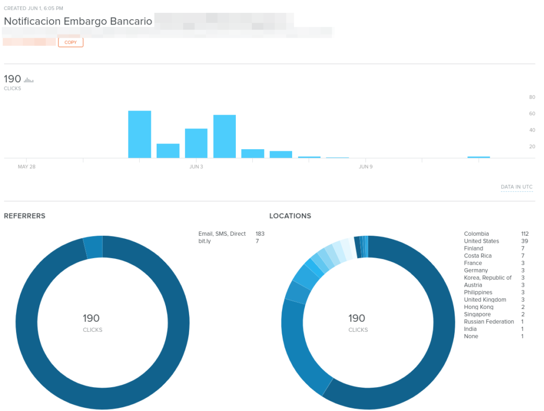Click the COPY button under the title
544x411 pixels.
[71, 42]
